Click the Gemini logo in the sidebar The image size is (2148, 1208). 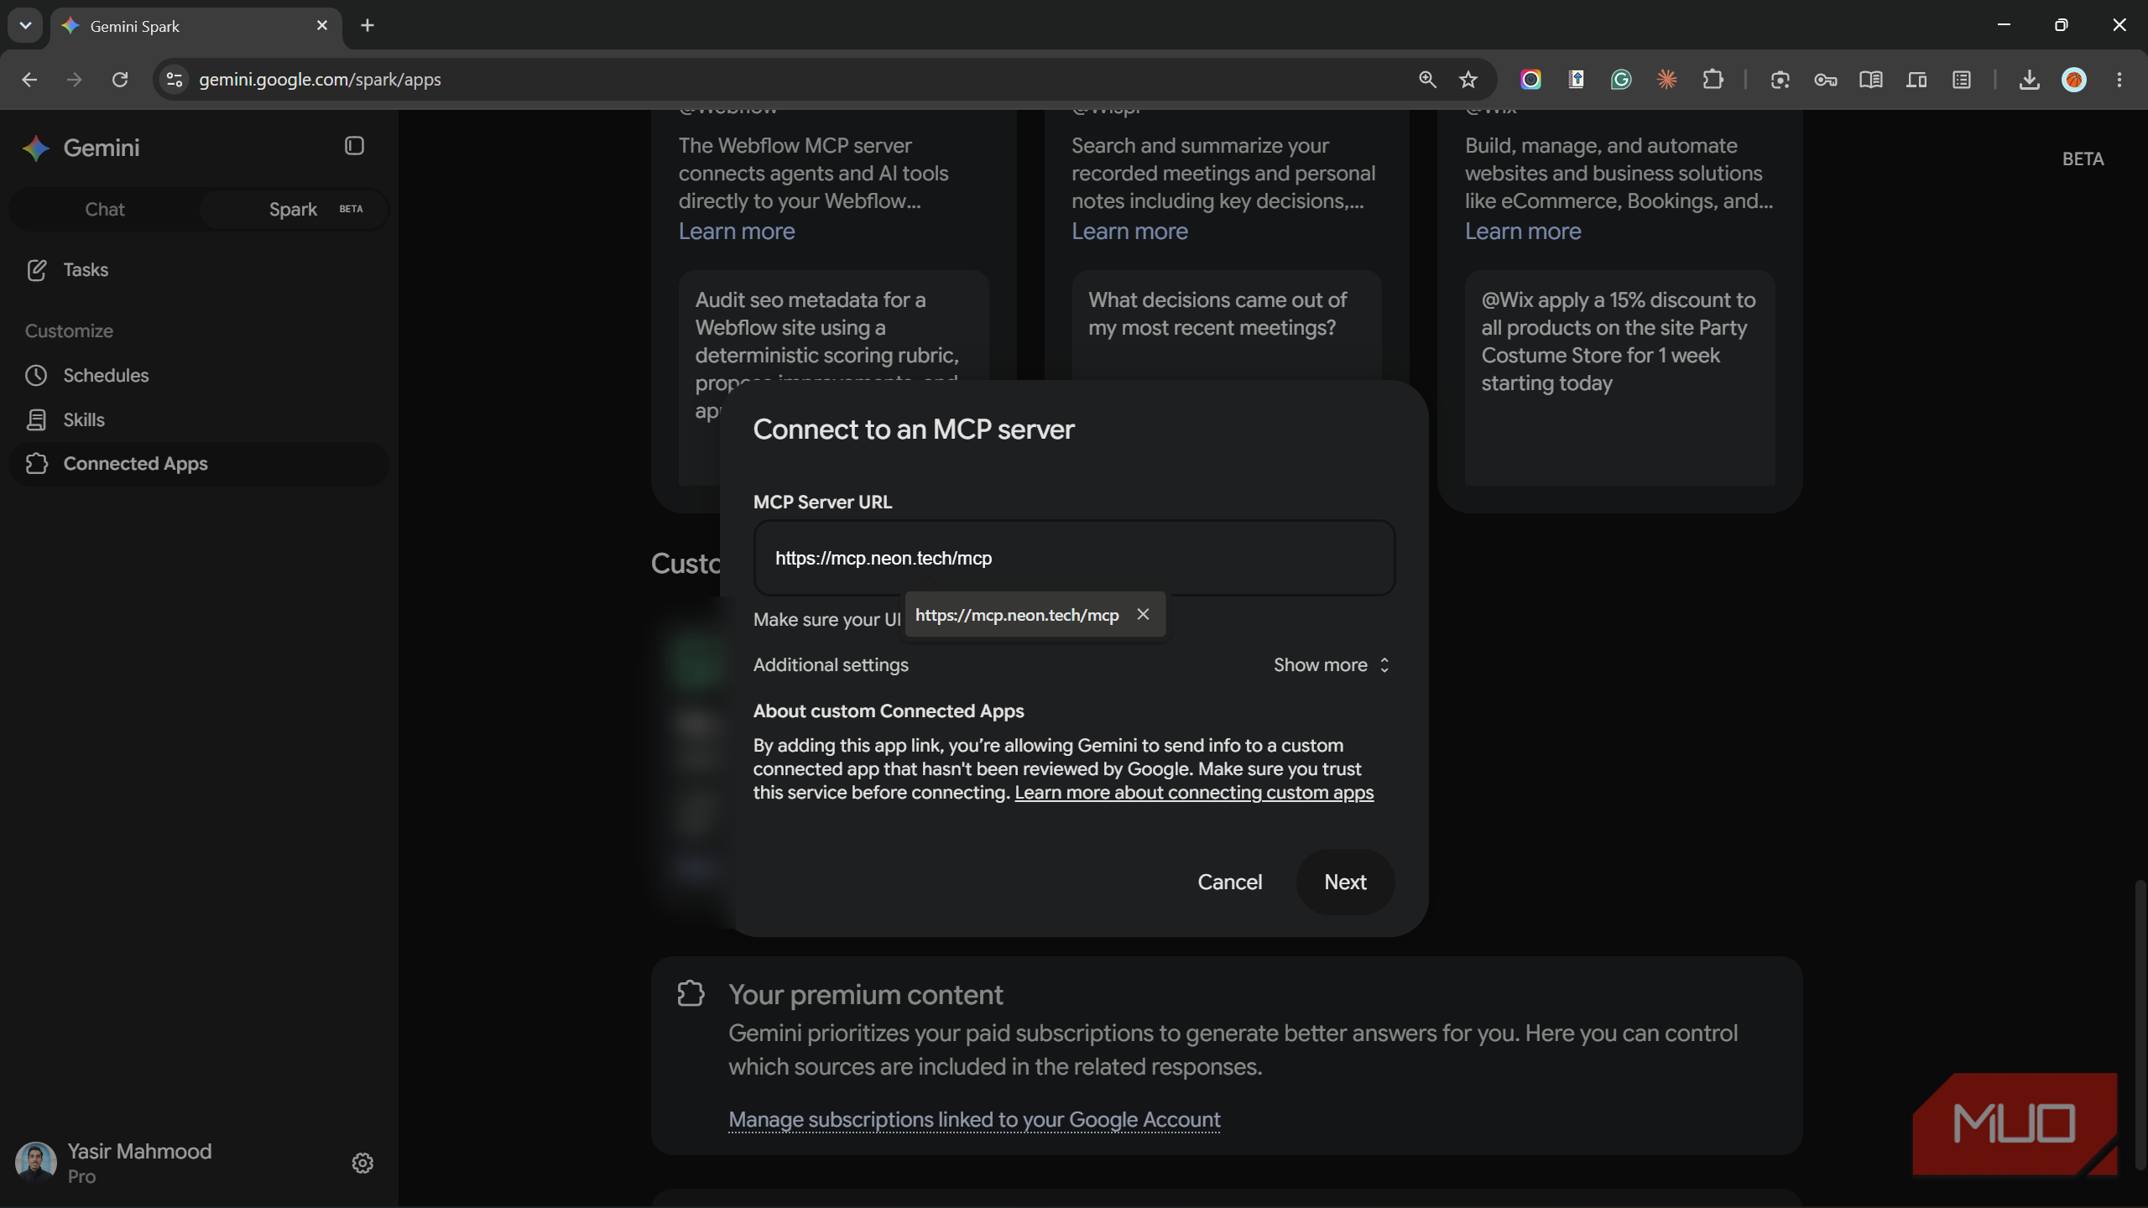35,148
